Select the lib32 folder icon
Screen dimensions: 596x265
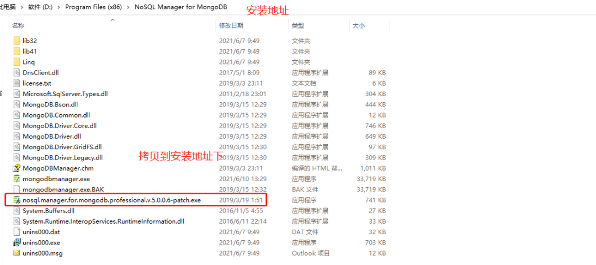(17, 40)
